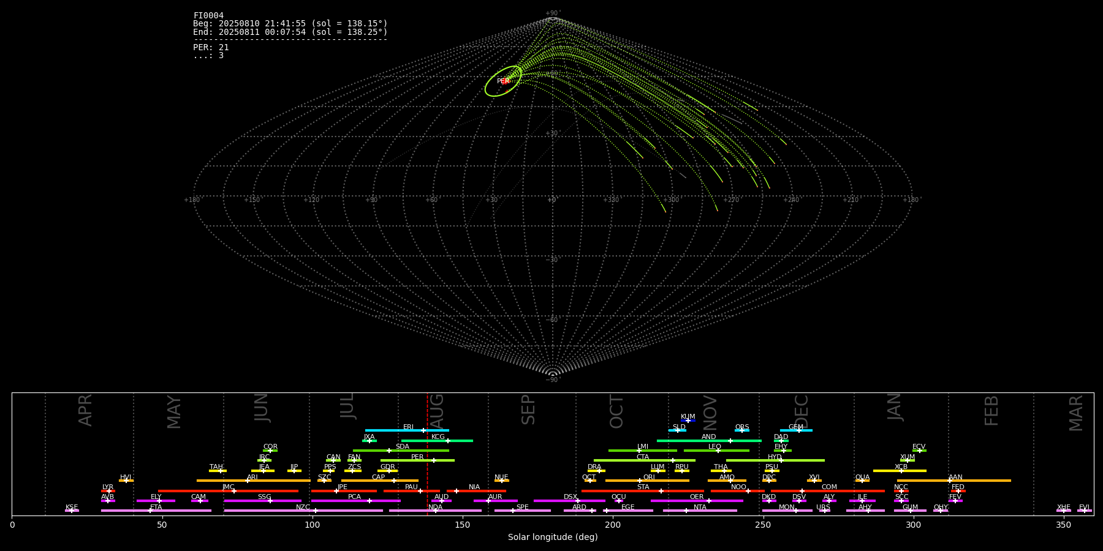Select the End: 20250811 00:07:54 line
This screenshot has height=551, width=1103.
coord(290,32)
